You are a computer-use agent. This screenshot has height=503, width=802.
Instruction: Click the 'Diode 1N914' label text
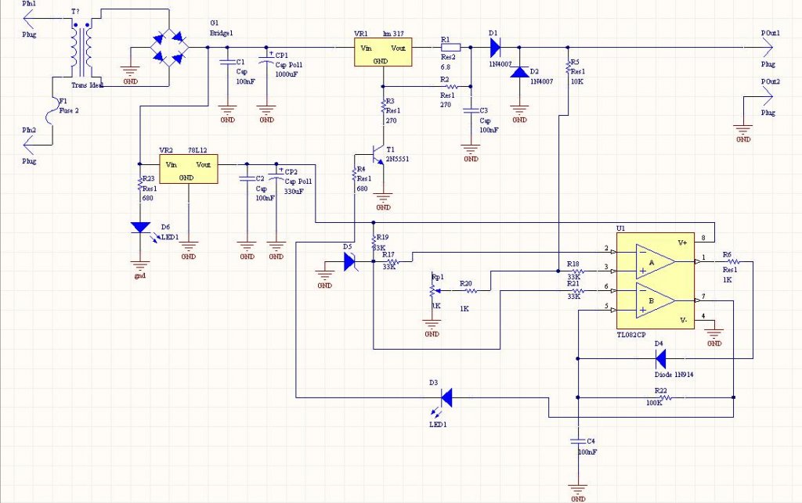pyautogui.click(x=674, y=374)
